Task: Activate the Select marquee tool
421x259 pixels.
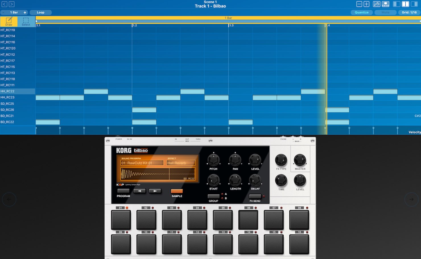Action: (x=26, y=22)
